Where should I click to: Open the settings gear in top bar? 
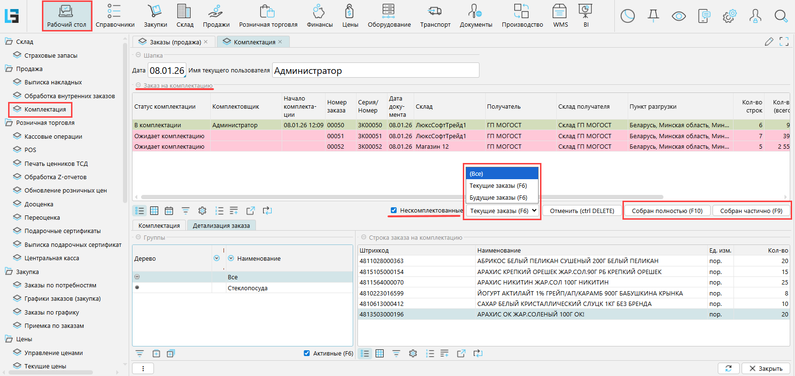point(729,16)
